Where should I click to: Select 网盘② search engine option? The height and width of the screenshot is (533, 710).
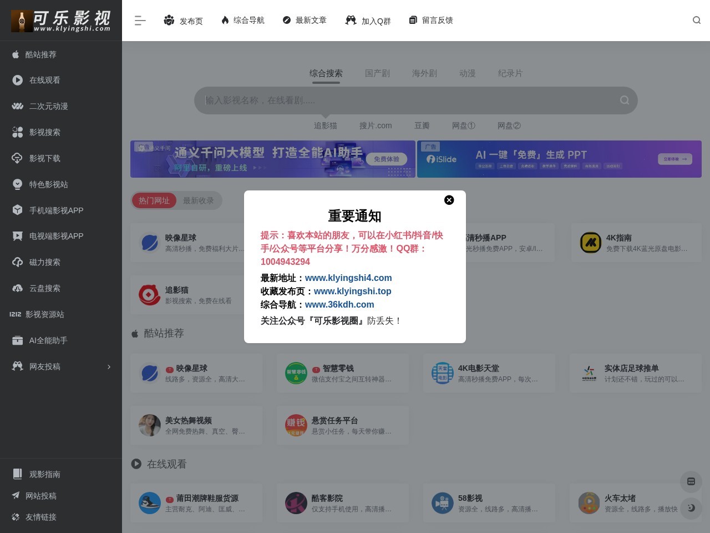point(509,125)
